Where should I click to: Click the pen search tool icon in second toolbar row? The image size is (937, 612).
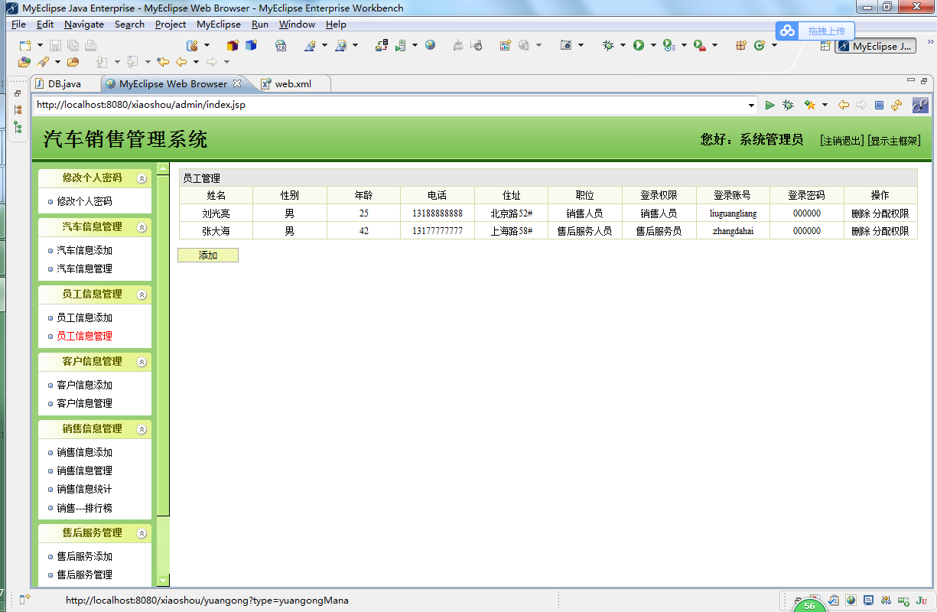click(43, 62)
